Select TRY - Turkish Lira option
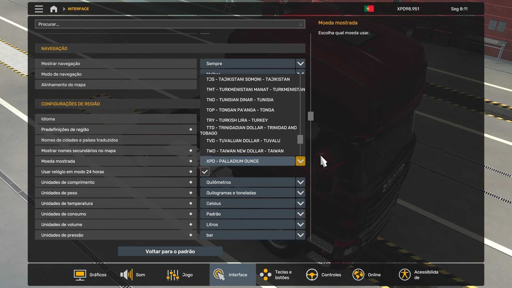Screen dimensions: 512x288 click(x=237, y=120)
